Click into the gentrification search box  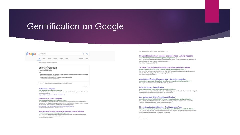[x=60, y=54]
